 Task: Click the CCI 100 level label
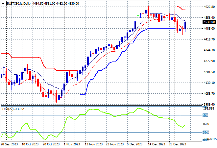point(205,115)
